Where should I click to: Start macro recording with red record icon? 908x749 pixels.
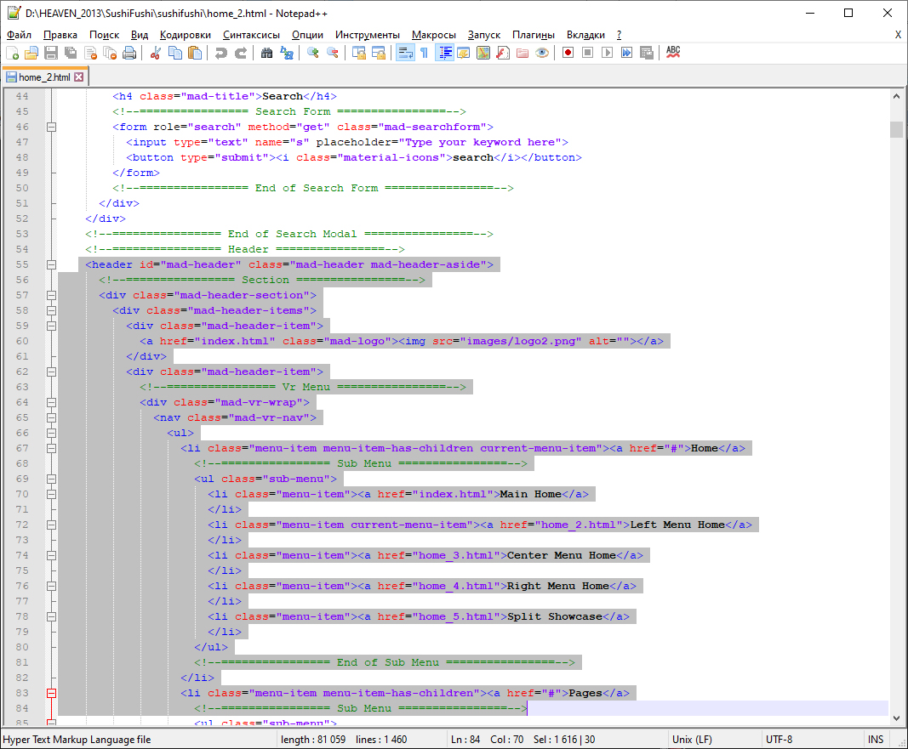coord(568,53)
